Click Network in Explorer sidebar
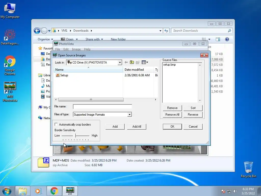This screenshot has width=261, height=196. coord(44,118)
